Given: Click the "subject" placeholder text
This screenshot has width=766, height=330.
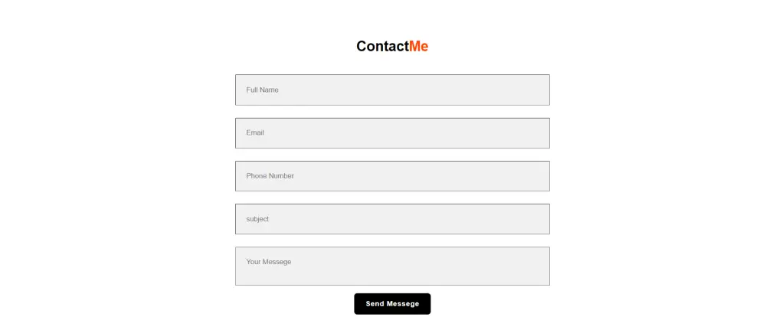Looking at the screenshot, I should tap(257, 219).
